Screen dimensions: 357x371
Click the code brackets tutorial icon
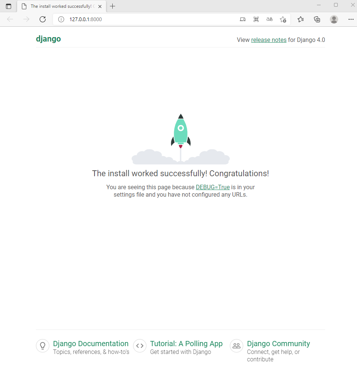[x=140, y=346]
